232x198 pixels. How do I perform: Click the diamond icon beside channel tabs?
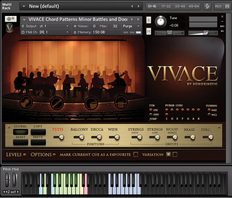207,6
